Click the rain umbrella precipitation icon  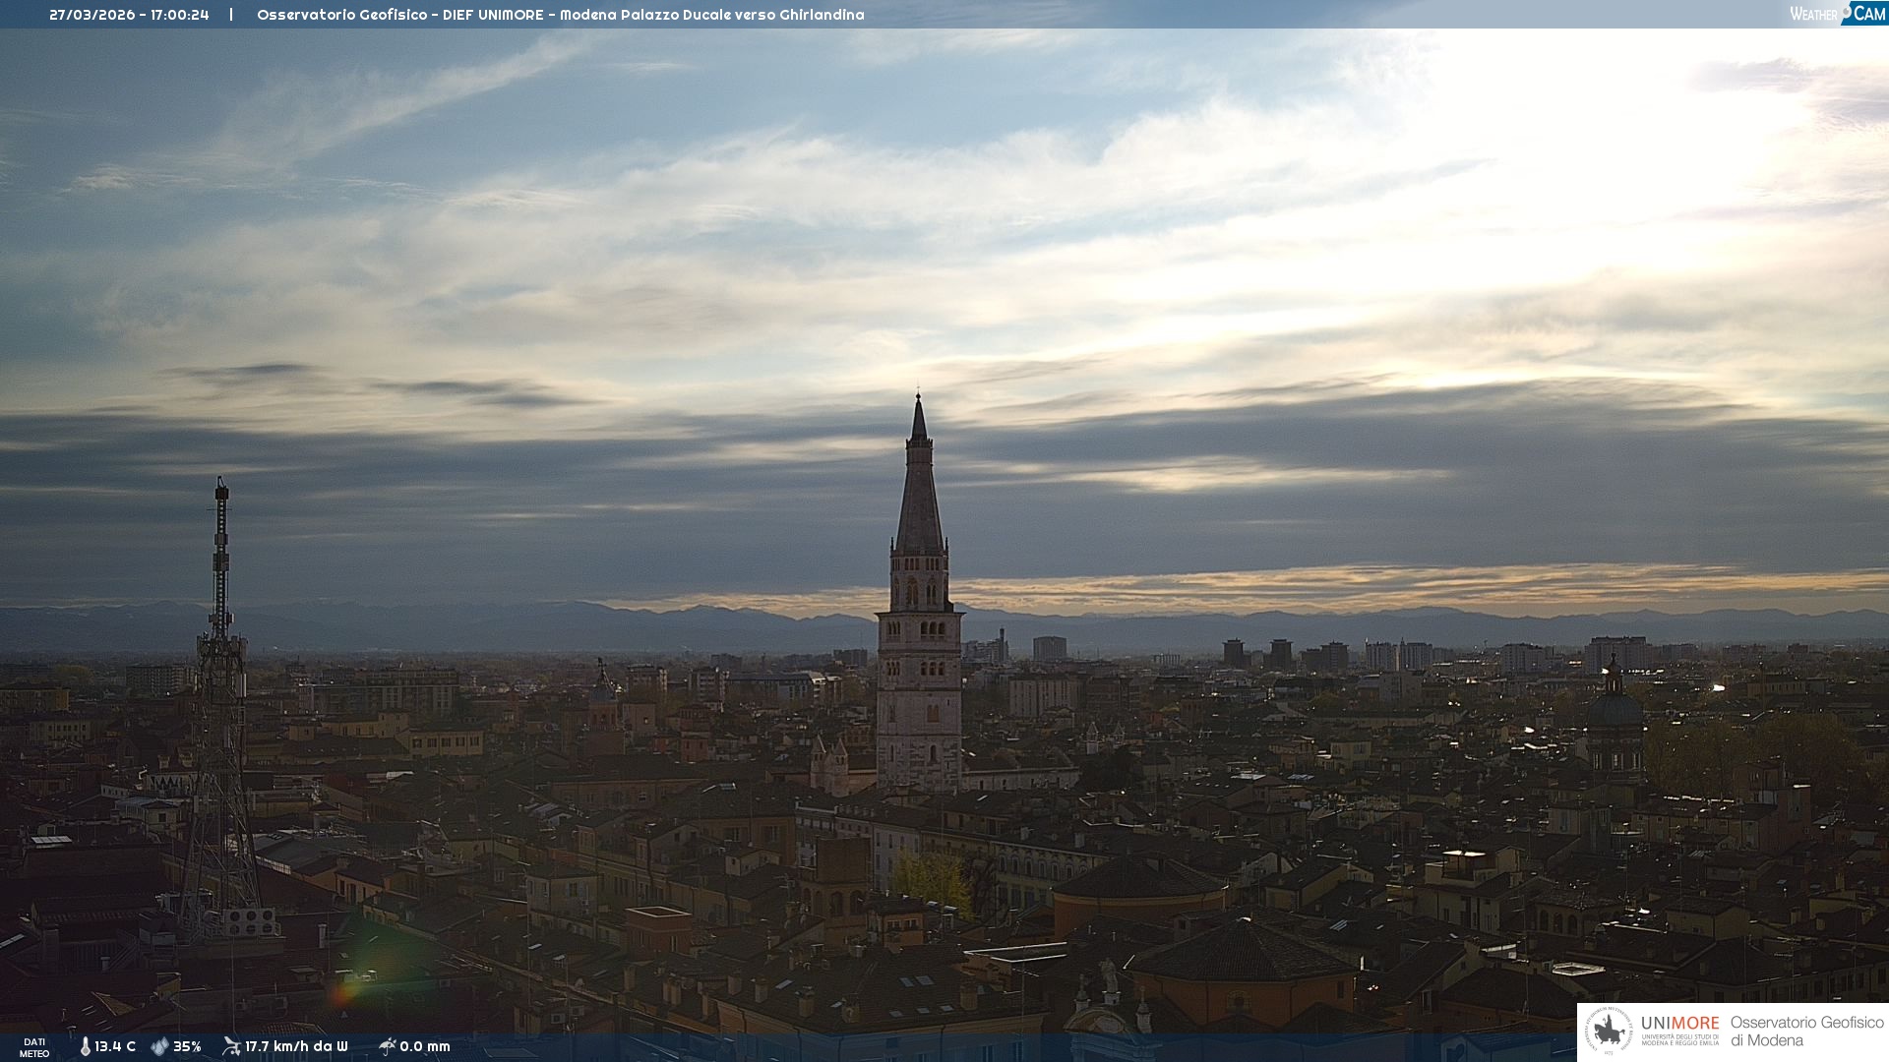(x=387, y=1046)
